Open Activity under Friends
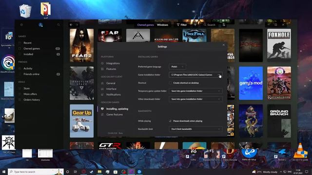This screenshot has width=312, height=175. tap(28, 69)
